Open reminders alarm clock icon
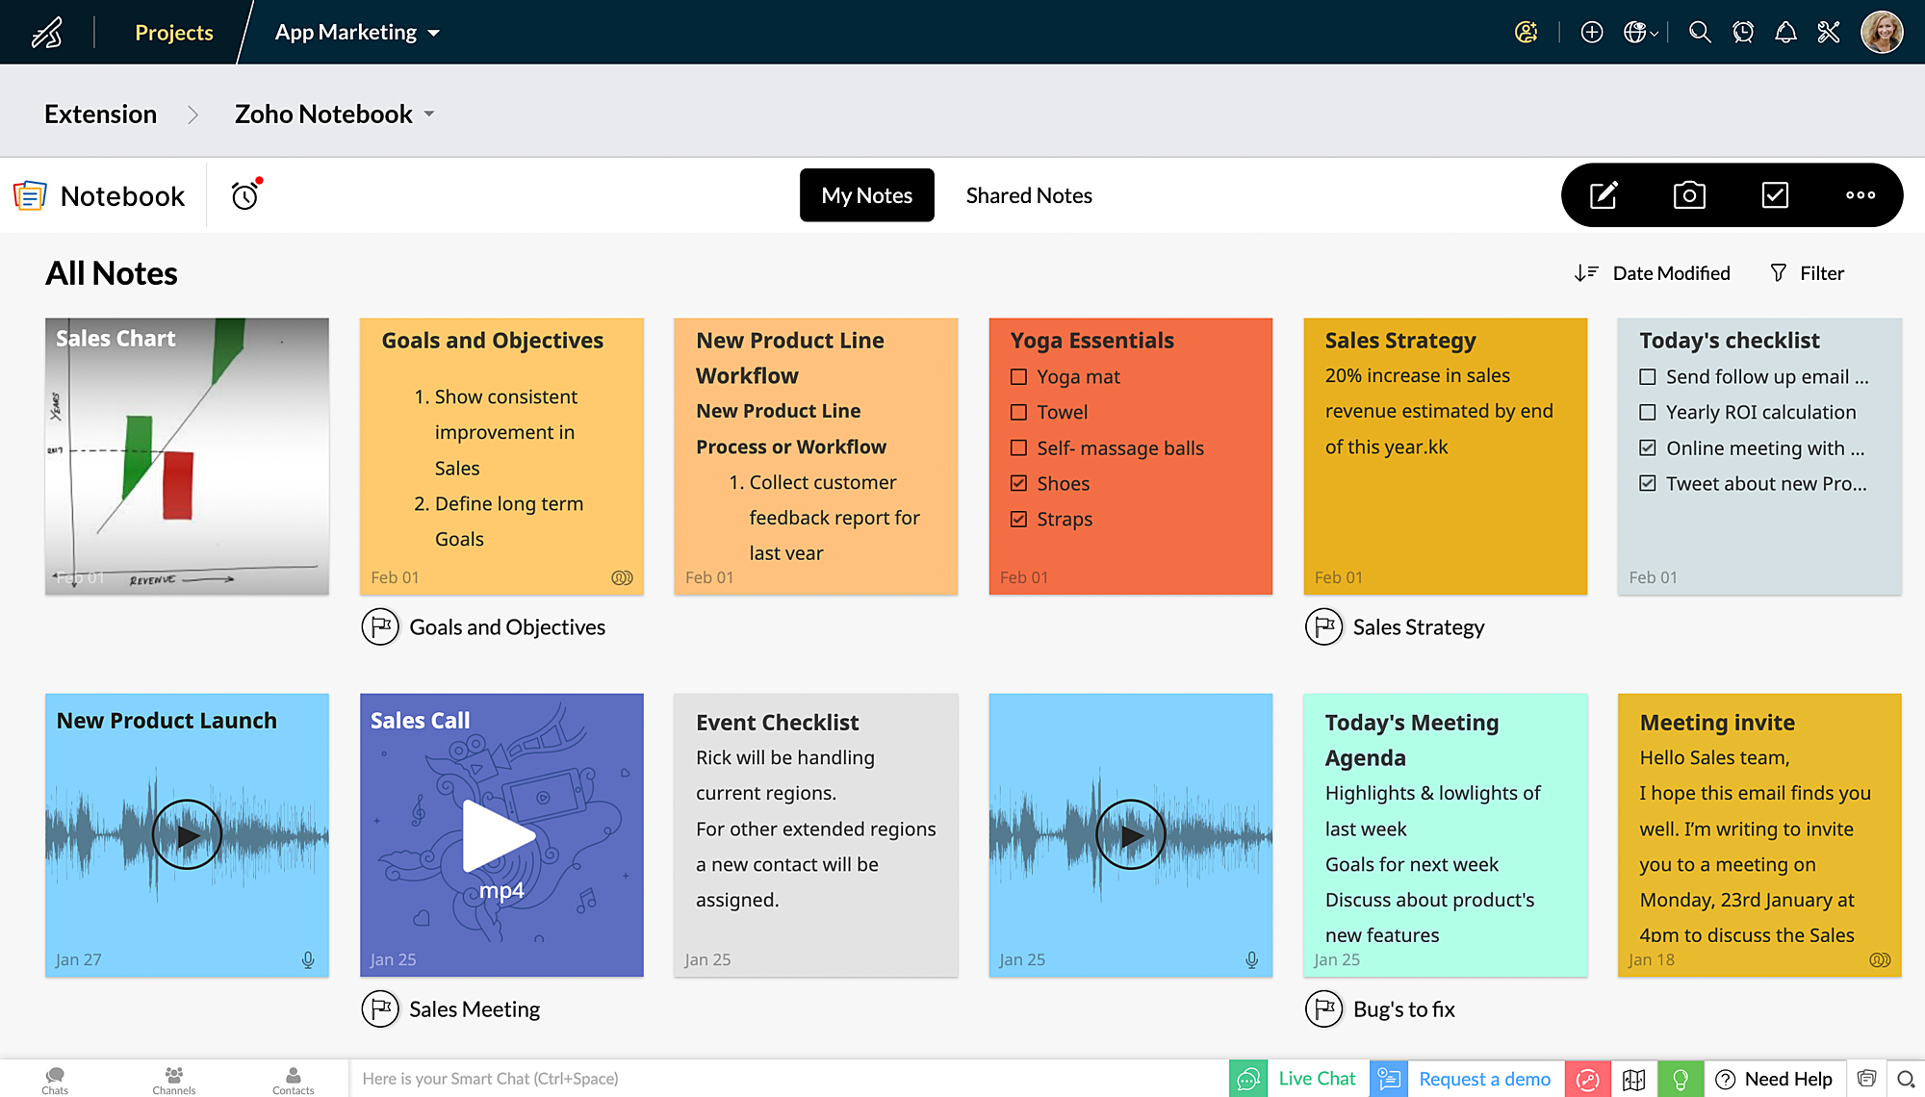Image resolution: width=1925 pixels, height=1097 pixels. point(245,195)
